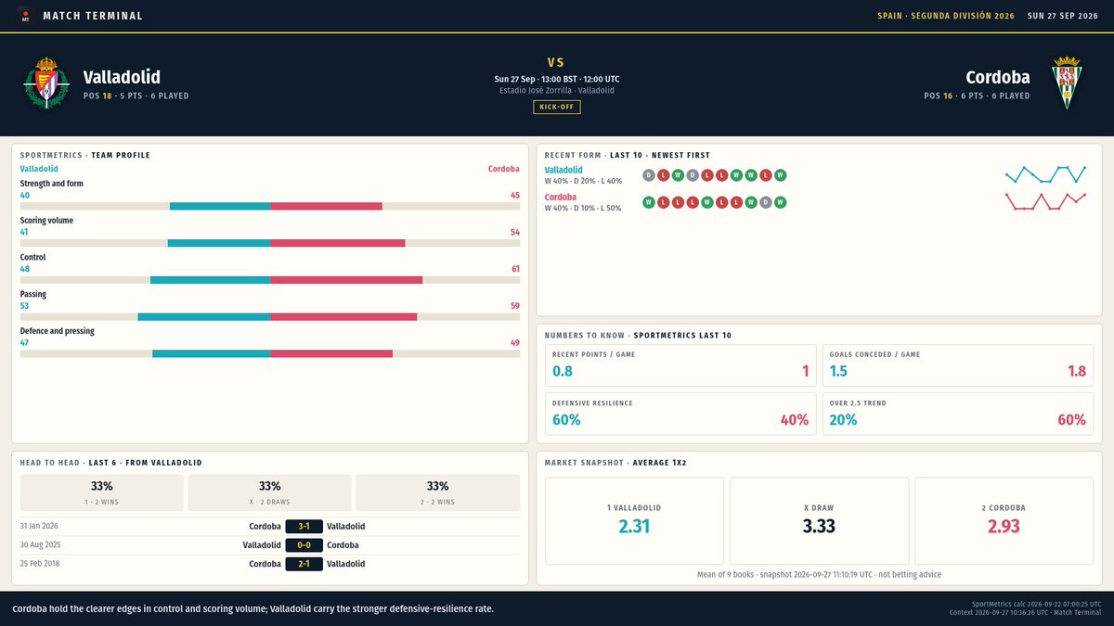This screenshot has height=626, width=1114.
Task: Click the Match Terminal logo icon
Action: pos(26,16)
